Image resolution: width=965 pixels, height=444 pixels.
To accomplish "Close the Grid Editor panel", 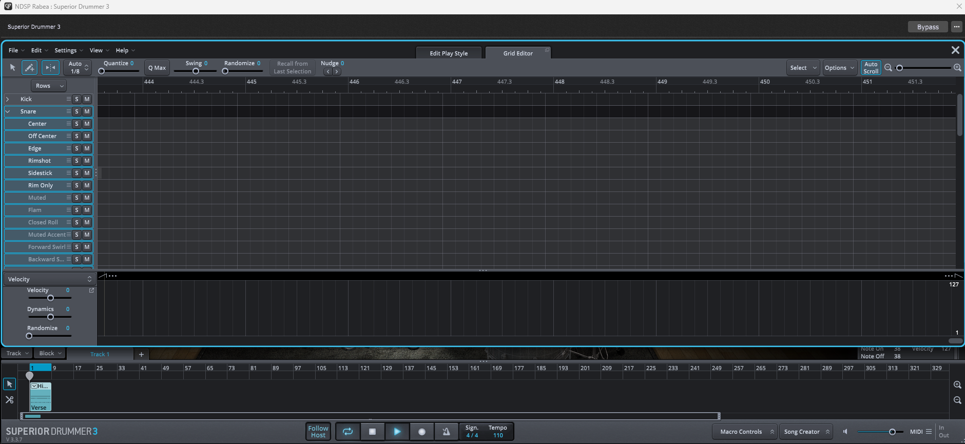I will [955, 50].
